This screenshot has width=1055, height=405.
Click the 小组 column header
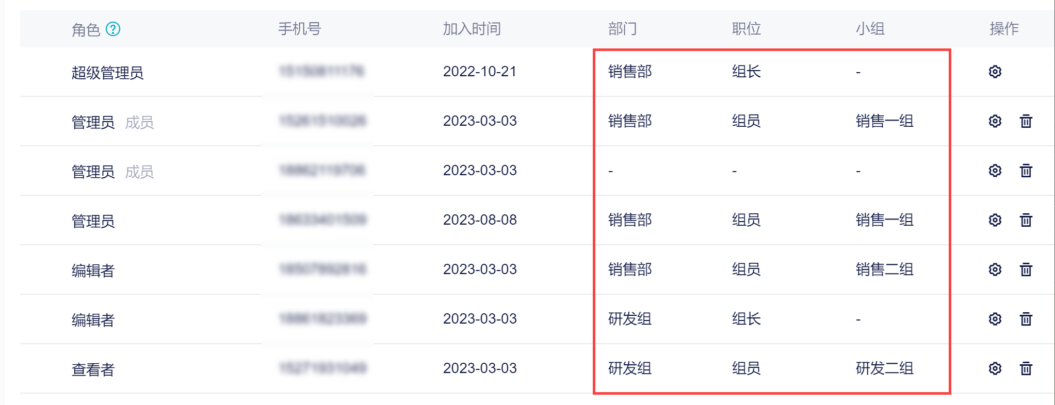870,29
